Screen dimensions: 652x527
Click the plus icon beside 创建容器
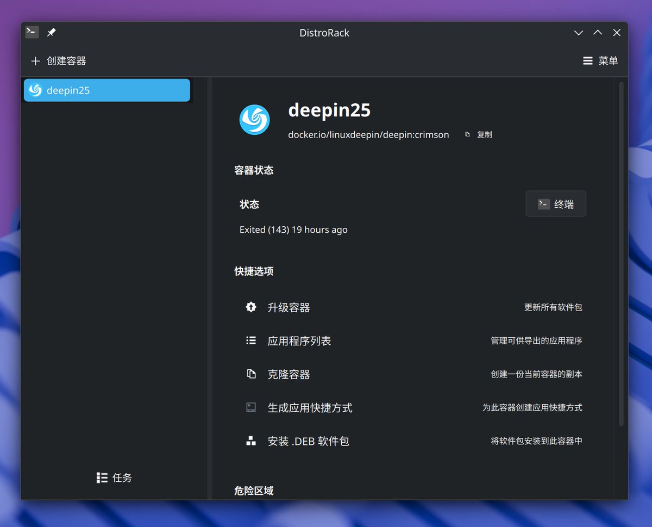[35, 61]
